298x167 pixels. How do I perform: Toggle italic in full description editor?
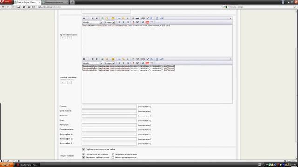[88, 59]
